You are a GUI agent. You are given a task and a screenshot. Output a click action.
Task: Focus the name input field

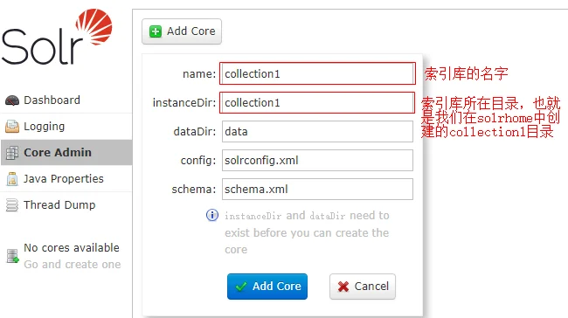pyautogui.click(x=317, y=73)
